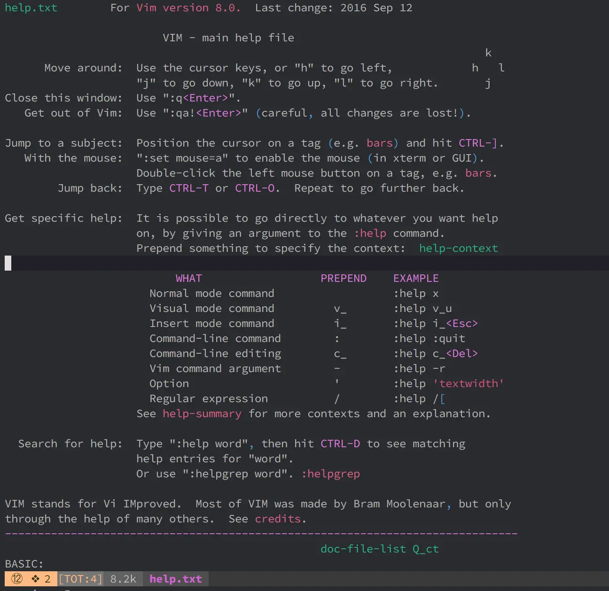Click the "BASIC:" section heading
Viewport: 609px width, 591px height.
[x=24, y=564]
